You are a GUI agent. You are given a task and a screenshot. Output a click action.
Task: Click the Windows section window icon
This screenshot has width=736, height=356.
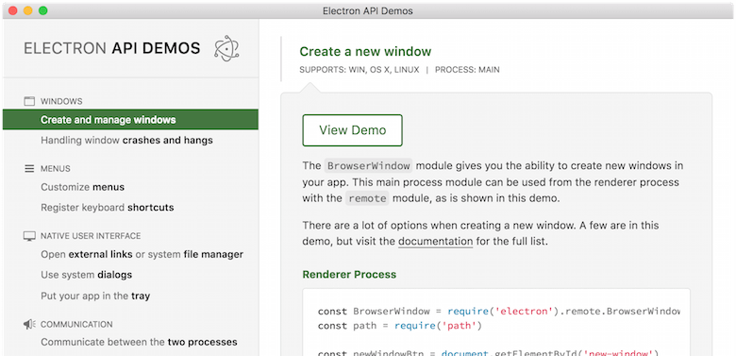(x=29, y=101)
